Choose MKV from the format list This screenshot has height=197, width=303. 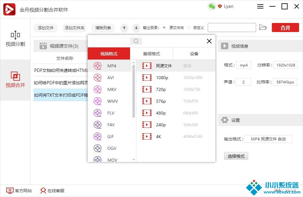112,89
